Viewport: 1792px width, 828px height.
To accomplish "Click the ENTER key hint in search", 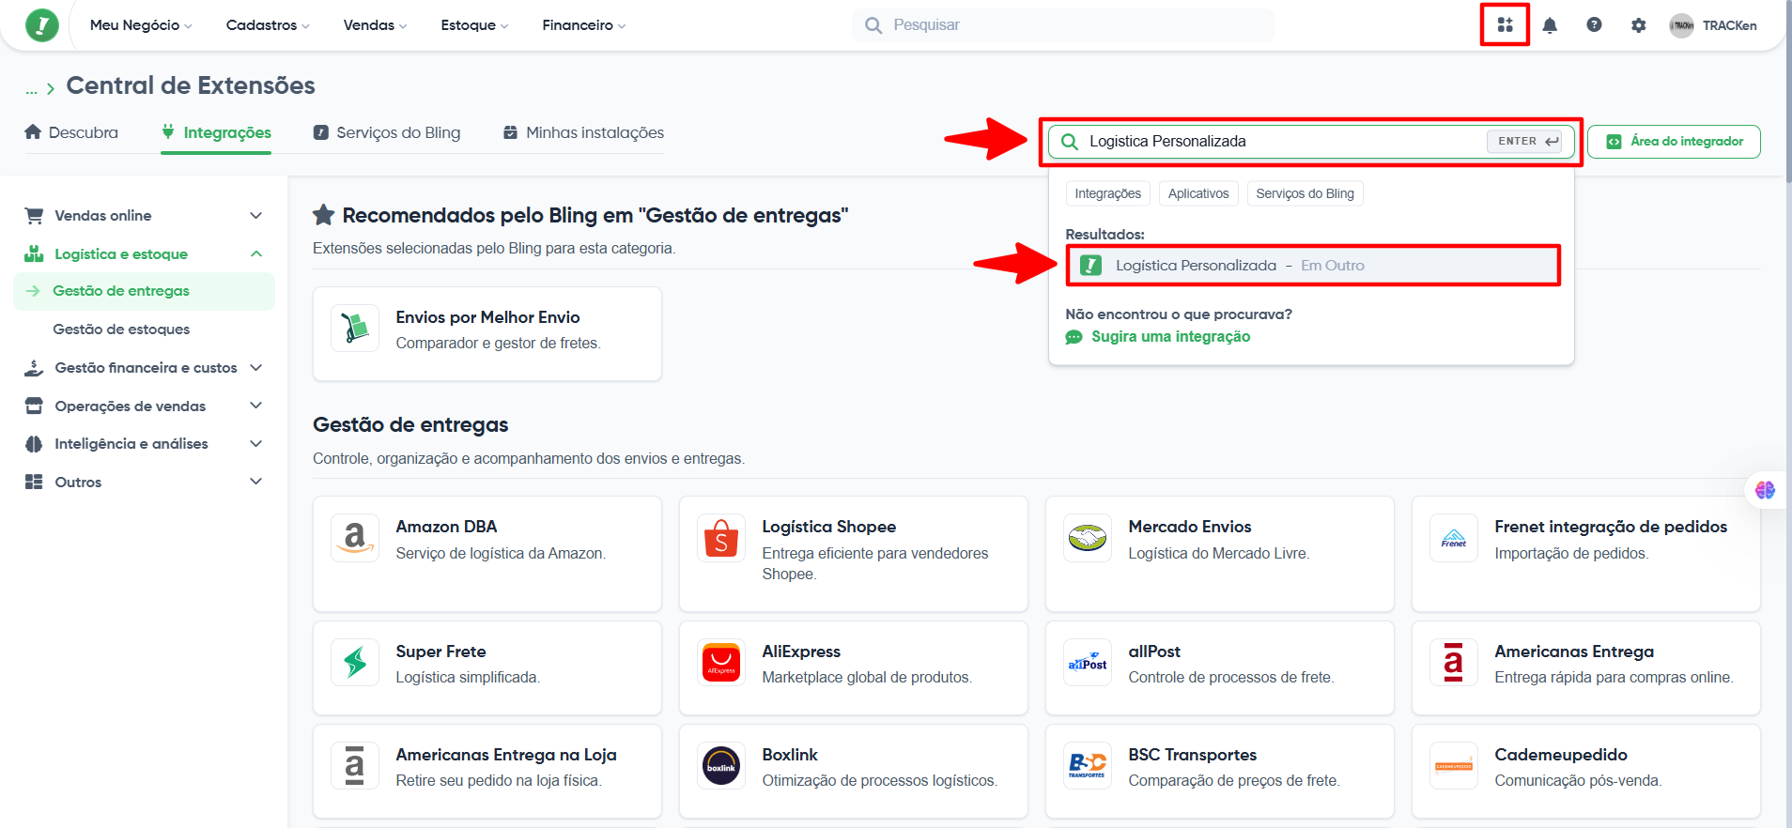I will 1524,142.
